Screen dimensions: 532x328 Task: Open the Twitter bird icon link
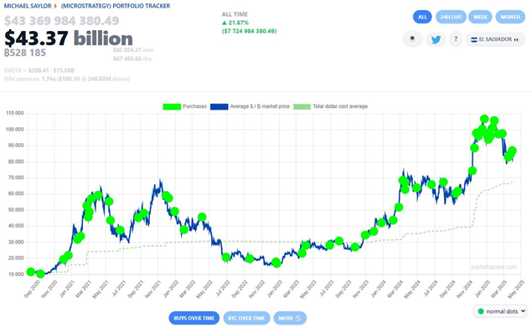click(436, 39)
